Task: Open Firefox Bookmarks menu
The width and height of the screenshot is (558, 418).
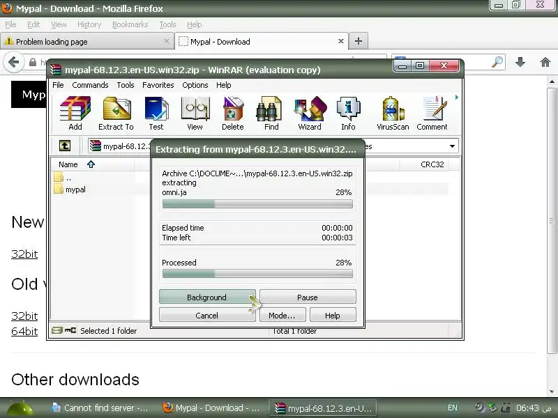Action: 130,24
